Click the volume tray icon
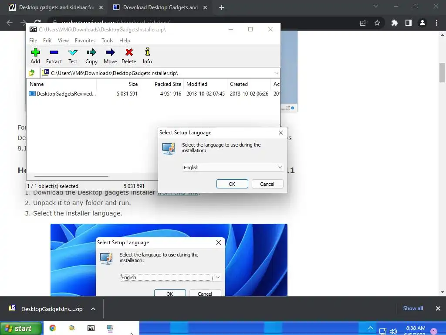The image size is (446, 335). (393, 332)
